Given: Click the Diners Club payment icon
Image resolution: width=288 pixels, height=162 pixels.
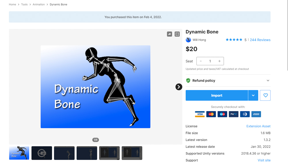Looking at the screenshot, I should (x=245, y=114).
